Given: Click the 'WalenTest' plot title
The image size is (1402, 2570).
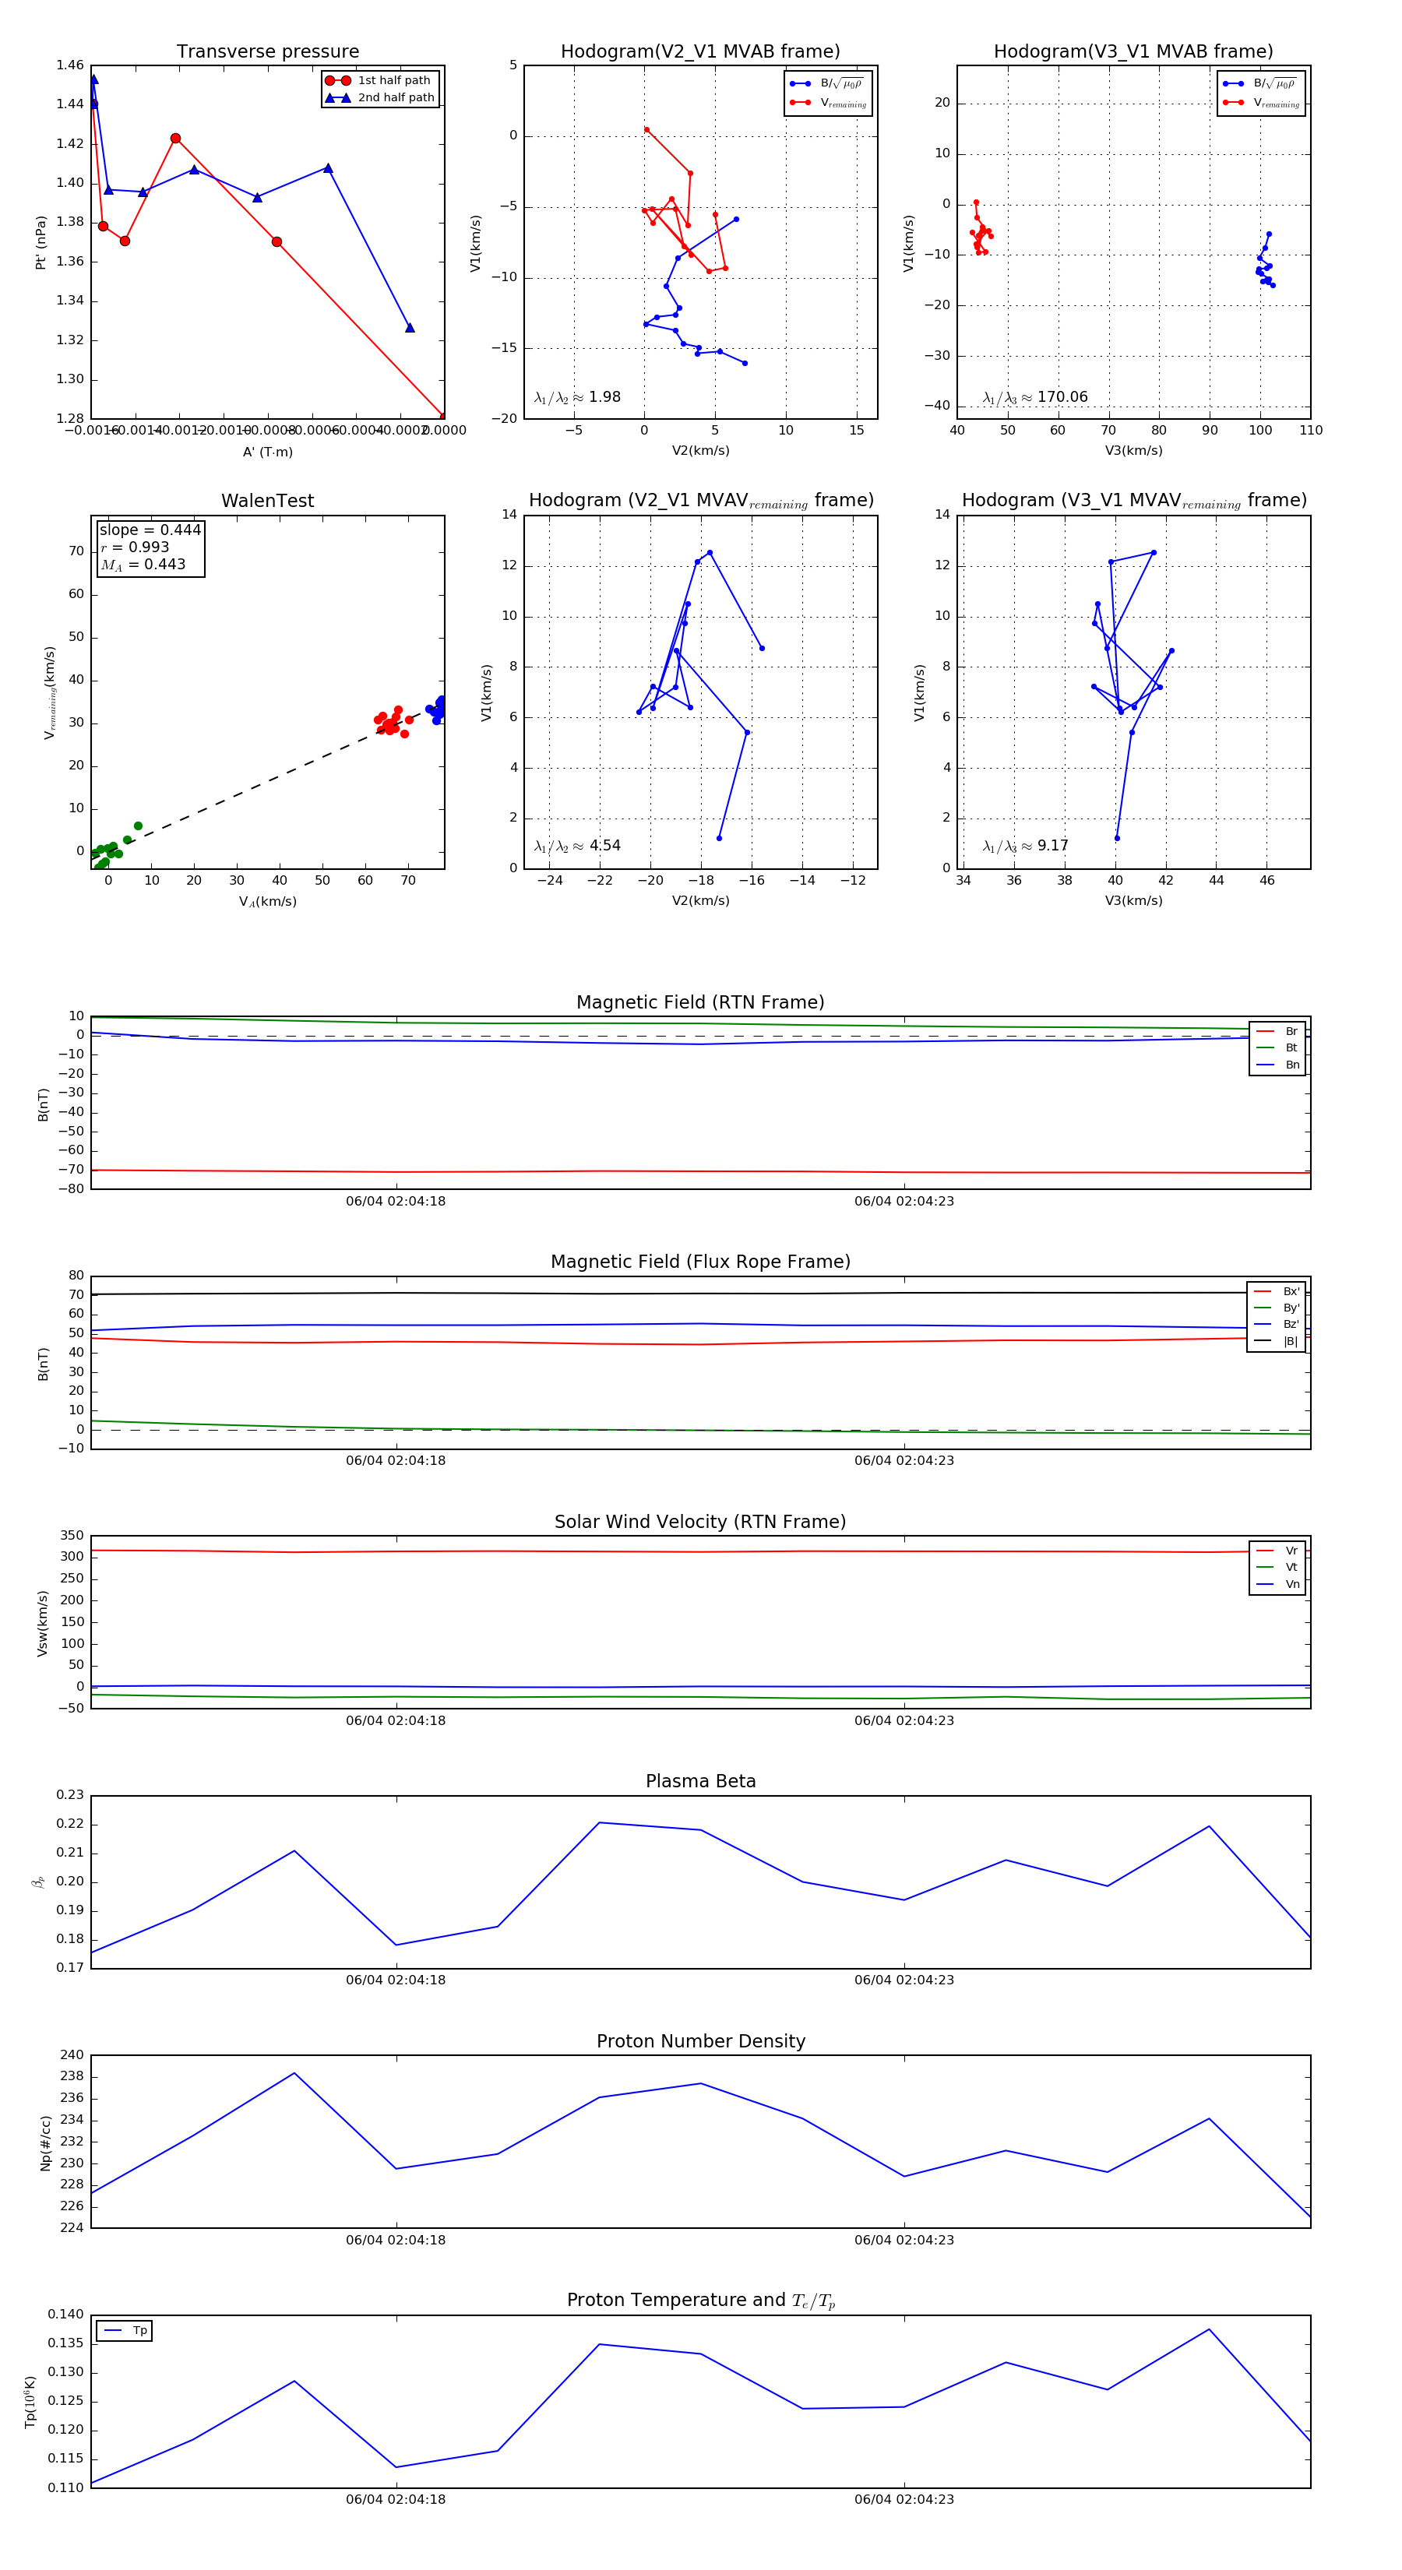Looking at the screenshot, I should tap(267, 501).
